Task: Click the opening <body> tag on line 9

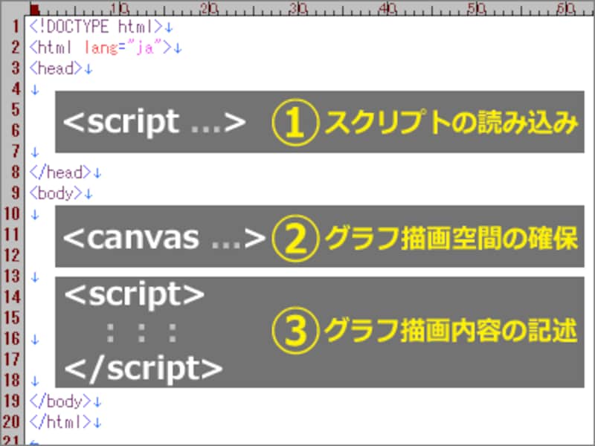Action: coord(56,193)
